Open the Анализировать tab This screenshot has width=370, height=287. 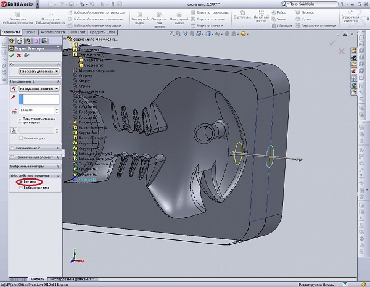pos(52,31)
